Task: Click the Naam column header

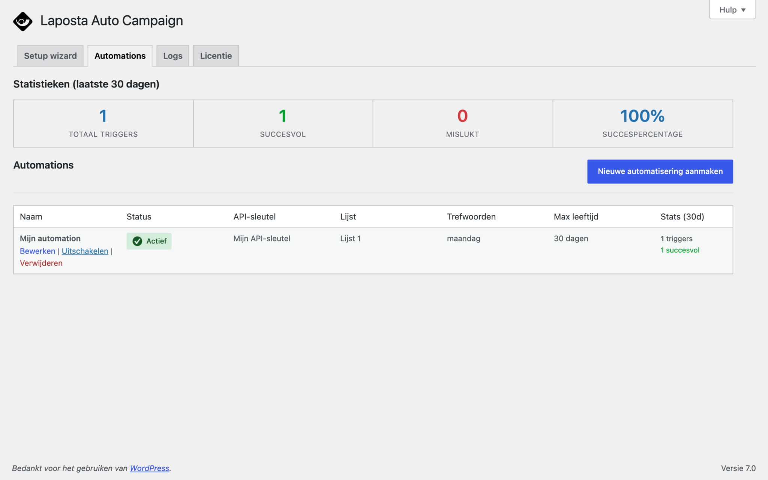Action: click(x=31, y=217)
